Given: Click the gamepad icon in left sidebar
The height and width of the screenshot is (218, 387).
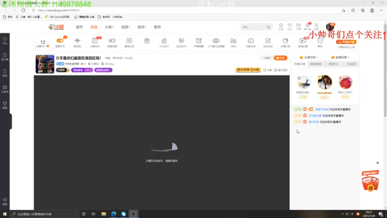Looking at the screenshot, I should coord(5,89).
